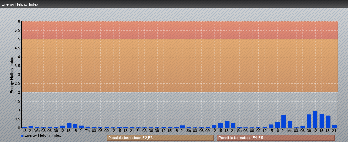Click the y-axis tick label 0

(19, 128)
